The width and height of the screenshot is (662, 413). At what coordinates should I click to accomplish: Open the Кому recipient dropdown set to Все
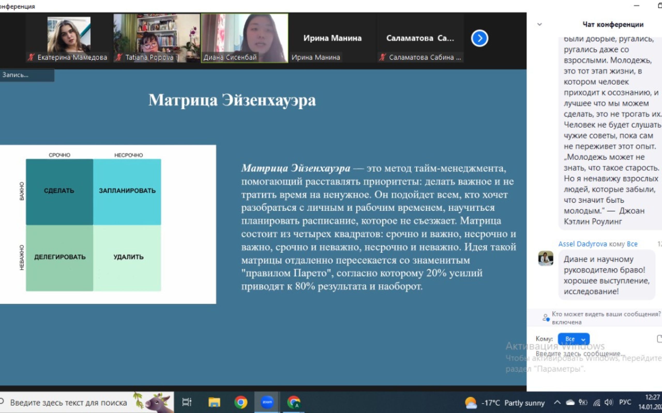[x=573, y=339]
